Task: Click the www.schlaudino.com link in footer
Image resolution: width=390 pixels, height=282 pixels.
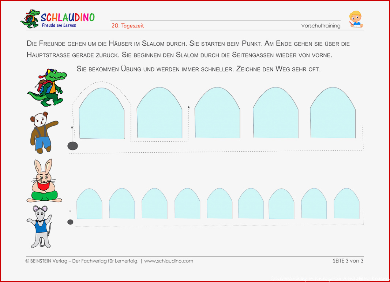Action: point(169,261)
